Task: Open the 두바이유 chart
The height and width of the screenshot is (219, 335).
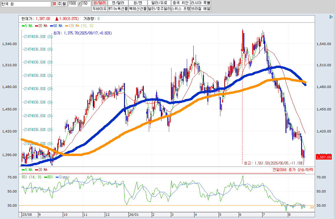Action: pos(100,9)
